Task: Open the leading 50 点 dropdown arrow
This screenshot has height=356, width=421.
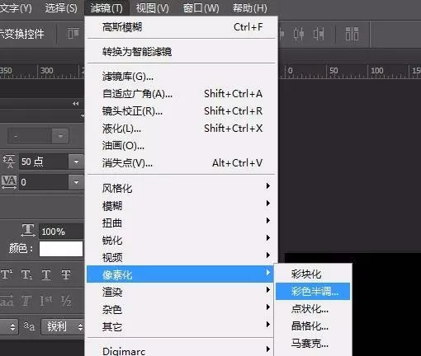Action: [x=76, y=162]
